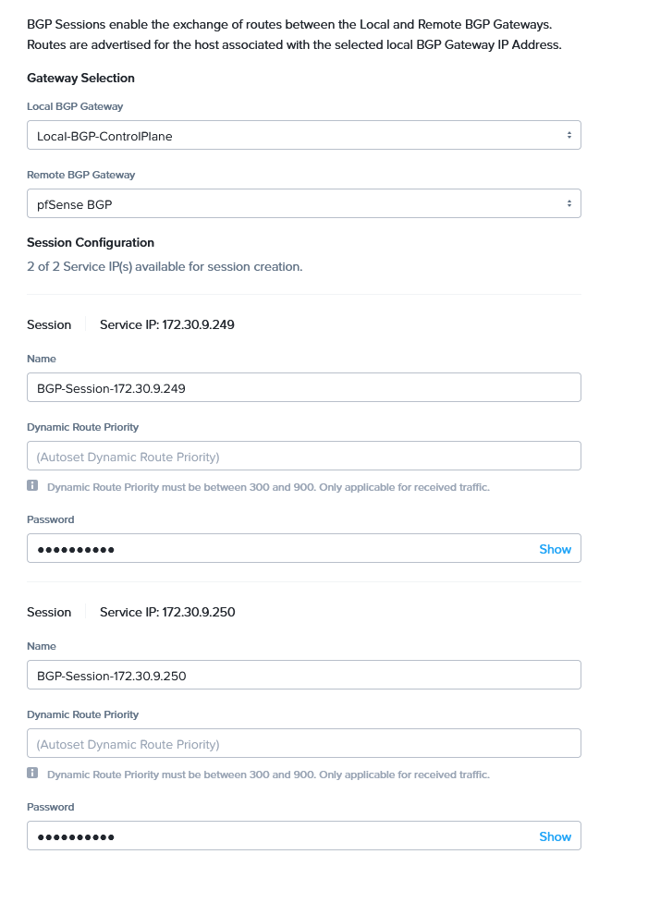The image size is (648, 903).
Task: Click the Local BGP Gateway label
Action: 75,106
